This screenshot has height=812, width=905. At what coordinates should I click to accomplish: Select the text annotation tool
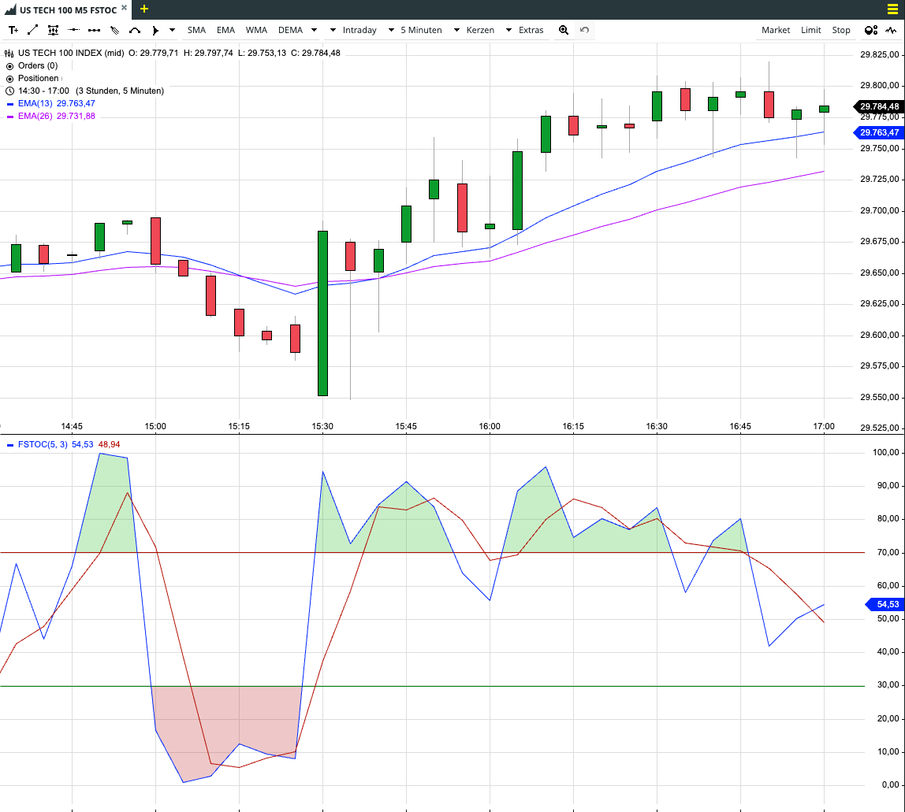(x=13, y=30)
